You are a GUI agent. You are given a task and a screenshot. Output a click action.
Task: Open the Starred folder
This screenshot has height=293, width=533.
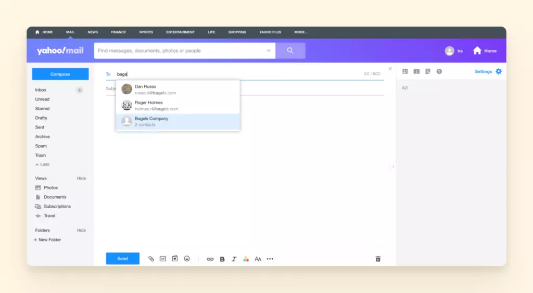pyautogui.click(x=42, y=108)
